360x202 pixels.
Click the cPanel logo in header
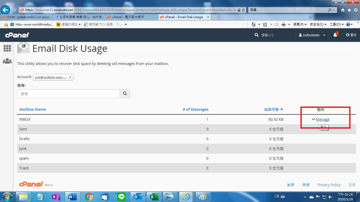pyautogui.click(x=17, y=35)
